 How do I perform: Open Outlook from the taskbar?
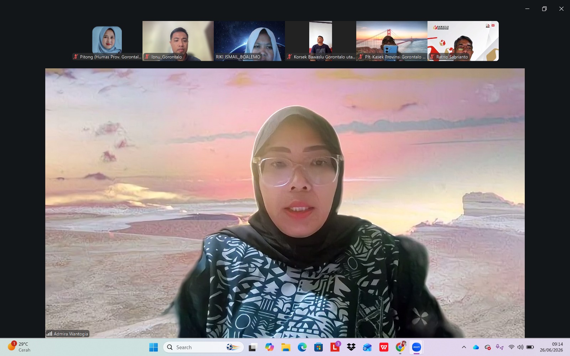coord(367,347)
